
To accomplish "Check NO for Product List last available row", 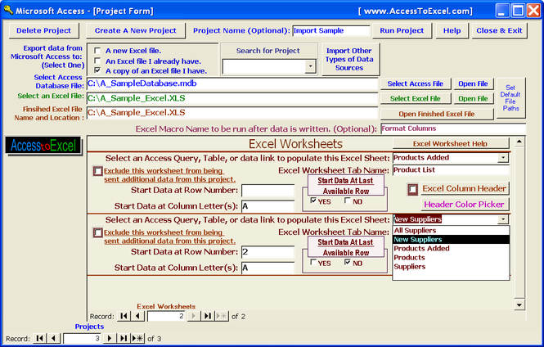I will tap(348, 201).
